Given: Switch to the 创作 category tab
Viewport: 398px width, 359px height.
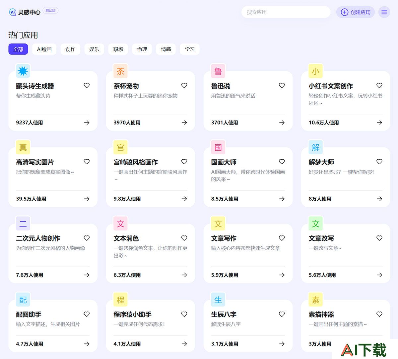Looking at the screenshot, I should pyautogui.click(x=70, y=49).
